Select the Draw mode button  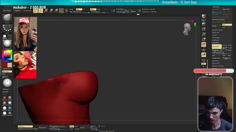(41, 11)
